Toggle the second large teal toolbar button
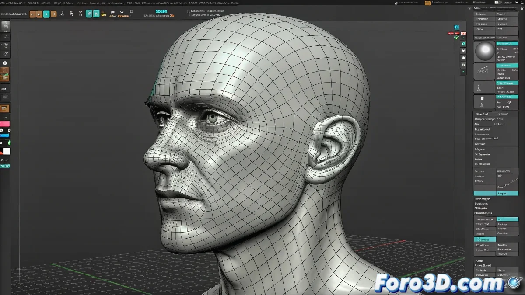 (x=96, y=14)
